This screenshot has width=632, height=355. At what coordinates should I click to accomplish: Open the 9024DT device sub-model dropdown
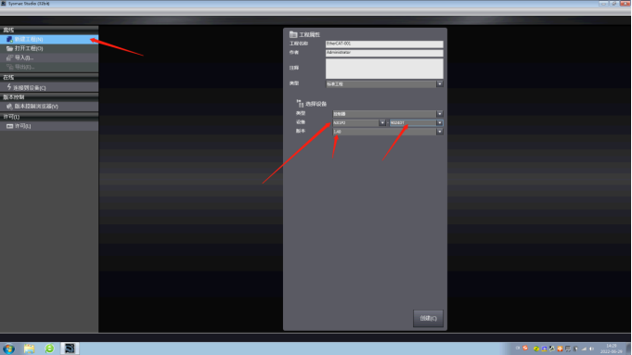[439, 122]
